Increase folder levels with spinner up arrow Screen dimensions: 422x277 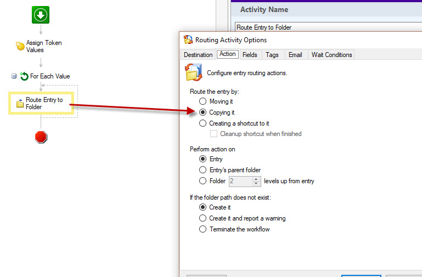click(256, 179)
